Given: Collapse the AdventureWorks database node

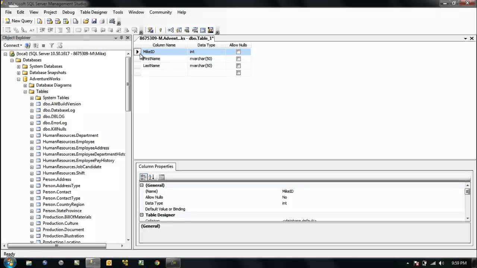Looking at the screenshot, I should point(19,79).
